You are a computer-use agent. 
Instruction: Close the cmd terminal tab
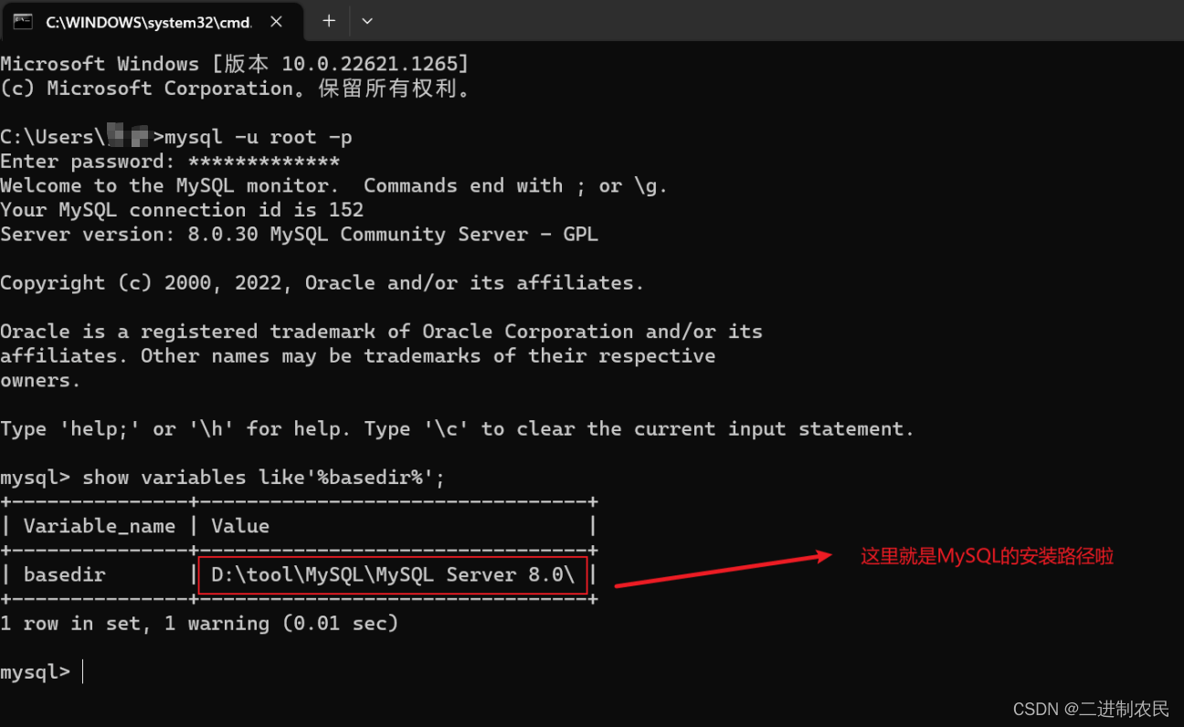(x=276, y=22)
